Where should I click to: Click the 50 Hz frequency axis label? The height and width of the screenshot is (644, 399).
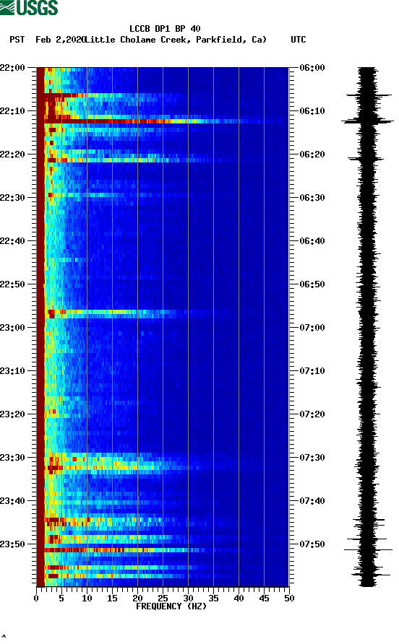click(289, 599)
